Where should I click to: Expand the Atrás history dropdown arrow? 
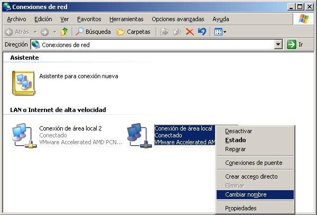click(x=35, y=32)
